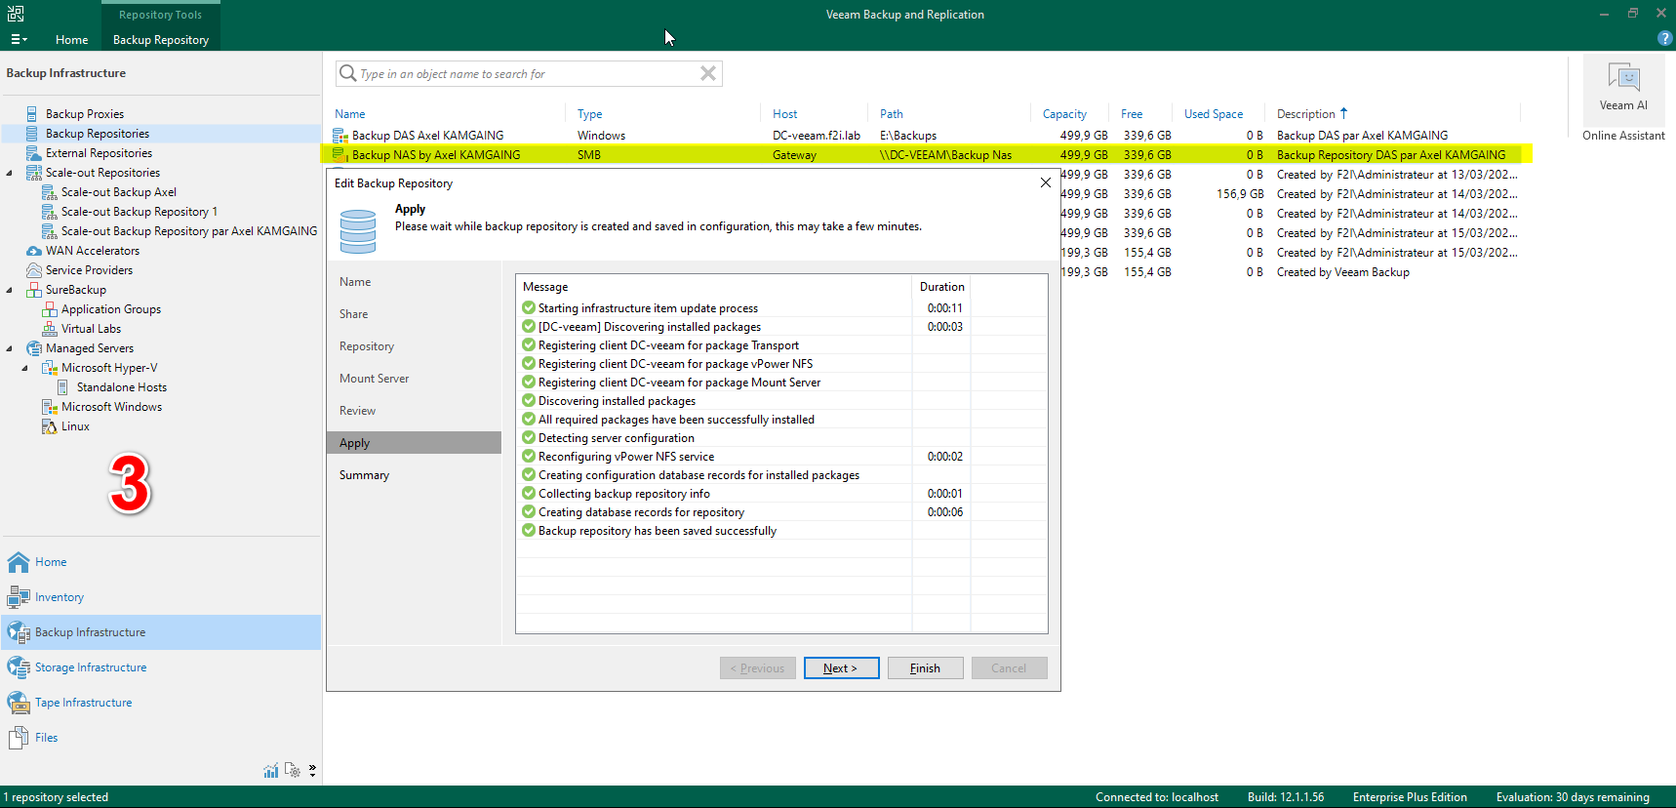Click the Tape Infrastructure icon

(19, 703)
